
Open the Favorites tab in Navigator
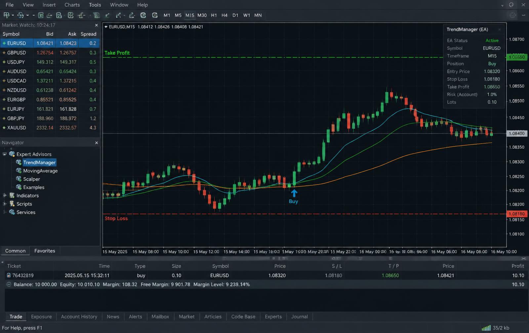(45, 251)
